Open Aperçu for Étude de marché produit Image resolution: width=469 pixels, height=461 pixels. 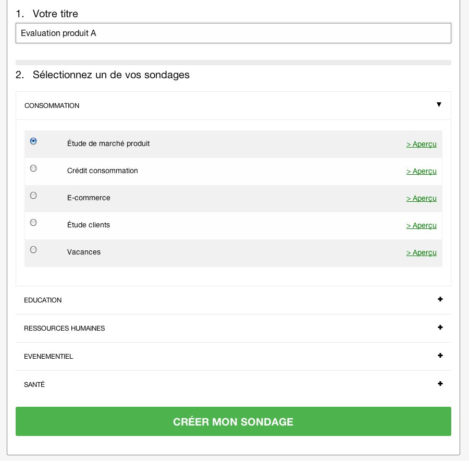(x=421, y=144)
